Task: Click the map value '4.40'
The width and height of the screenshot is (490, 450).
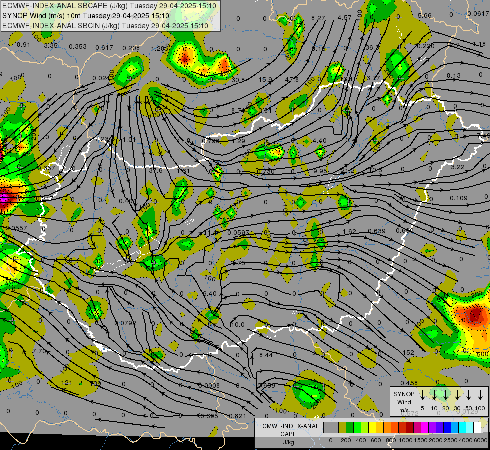Action: pyautogui.click(x=320, y=141)
